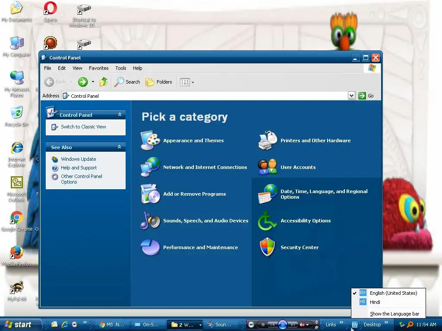
Task: Open the Edit menu
Action: (62, 68)
